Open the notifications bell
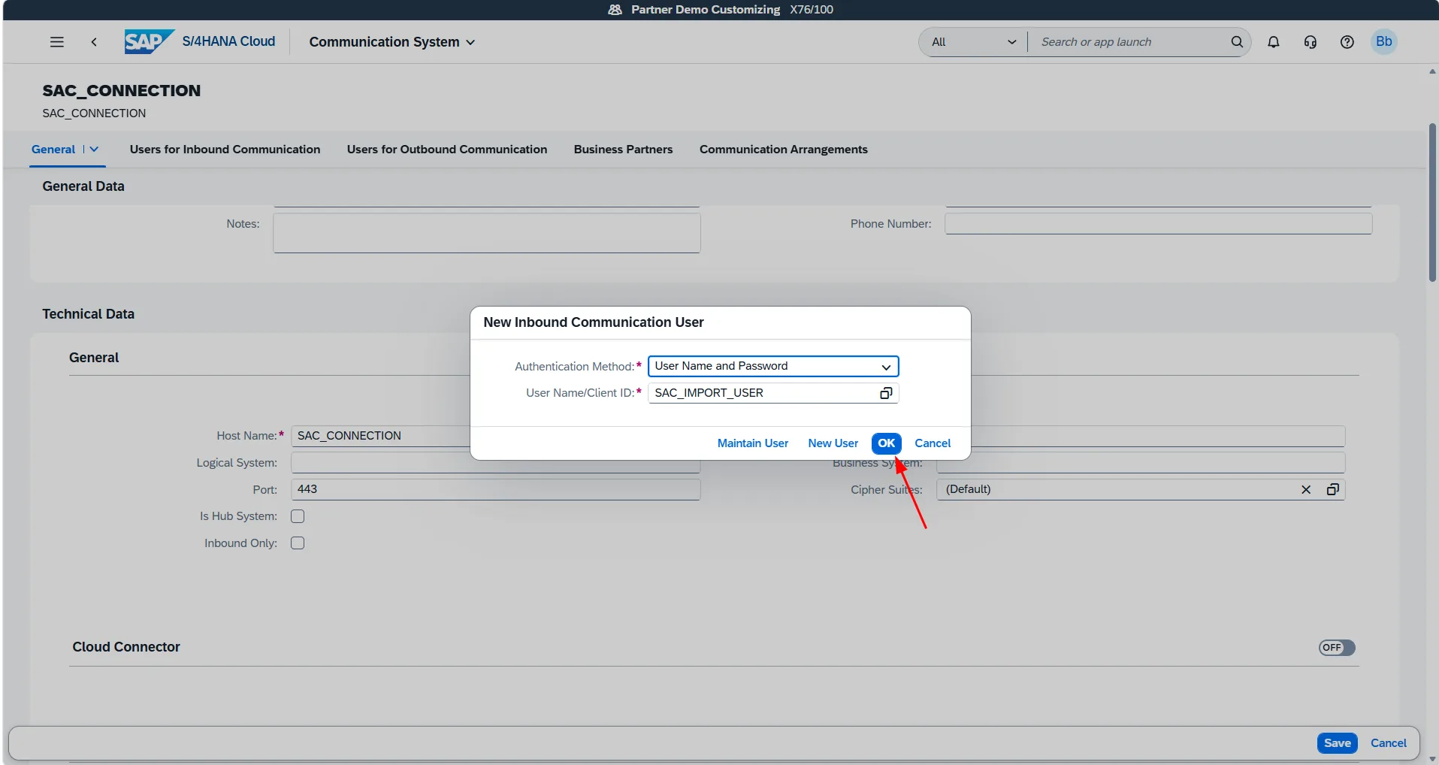 click(1274, 42)
